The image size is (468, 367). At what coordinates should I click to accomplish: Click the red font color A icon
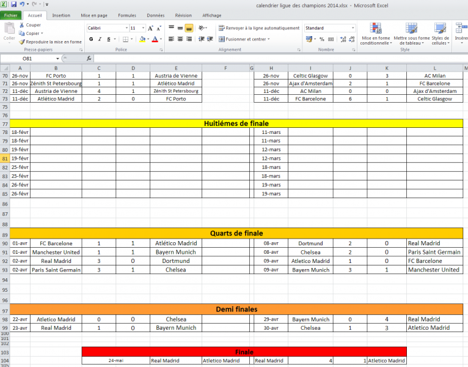[155, 39]
